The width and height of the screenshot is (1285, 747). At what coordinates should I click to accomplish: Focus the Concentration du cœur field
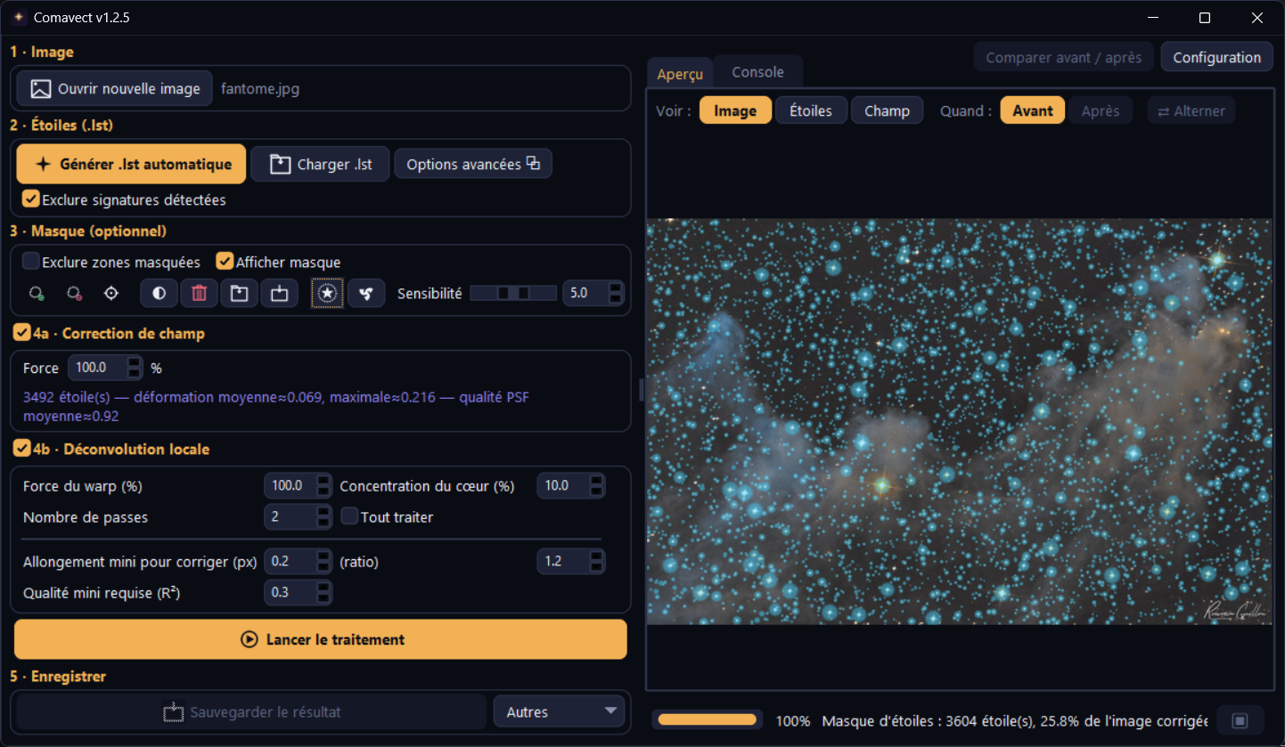tap(570, 485)
